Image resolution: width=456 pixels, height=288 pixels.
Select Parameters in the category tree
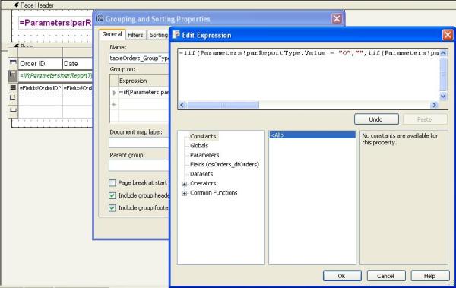click(204, 155)
